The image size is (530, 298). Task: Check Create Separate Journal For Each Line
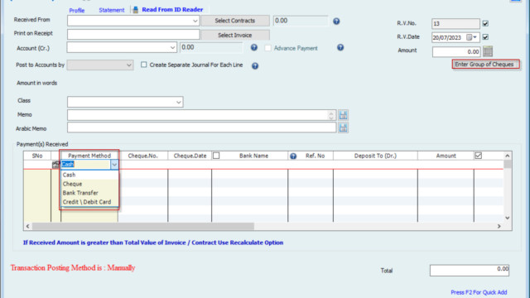pos(143,65)
